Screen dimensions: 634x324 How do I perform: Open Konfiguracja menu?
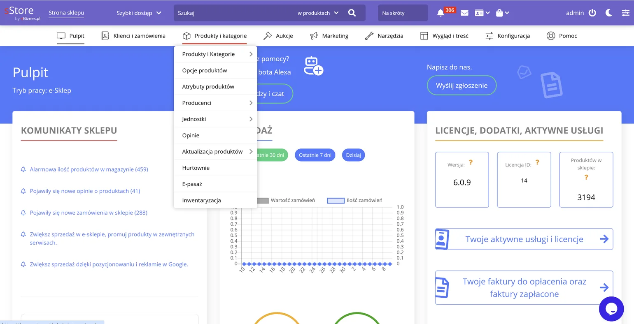[x=508, y=36]
